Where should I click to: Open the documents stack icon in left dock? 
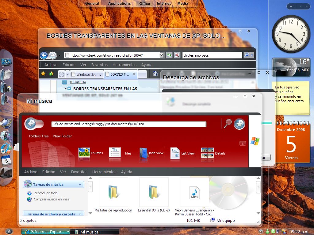6,75
